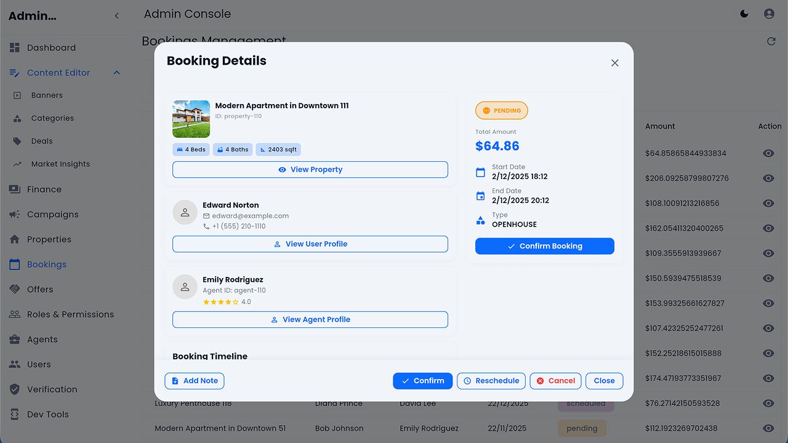The width and height of the screenshot is (788, 443).
Task: Toggle dark mode moon icon
Action: click(744, 14)
